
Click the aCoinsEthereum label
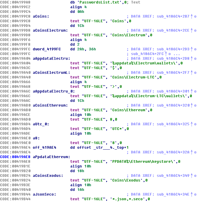(x=50, y=105)
